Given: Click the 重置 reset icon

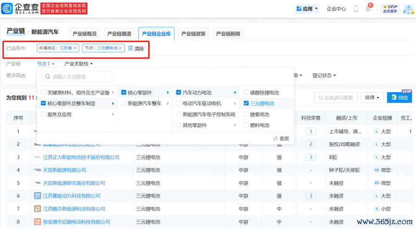Looking at the screenshot, I should pyautogui.click(x=276, y=138).
